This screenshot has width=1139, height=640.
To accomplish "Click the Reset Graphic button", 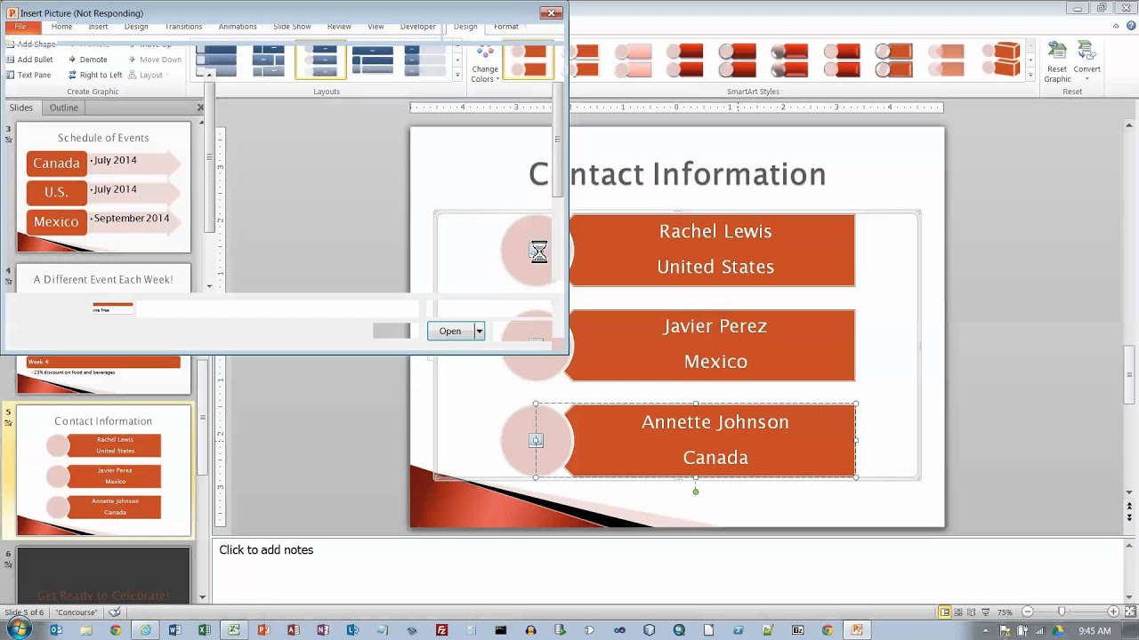I will click(x=1057, y=62).
